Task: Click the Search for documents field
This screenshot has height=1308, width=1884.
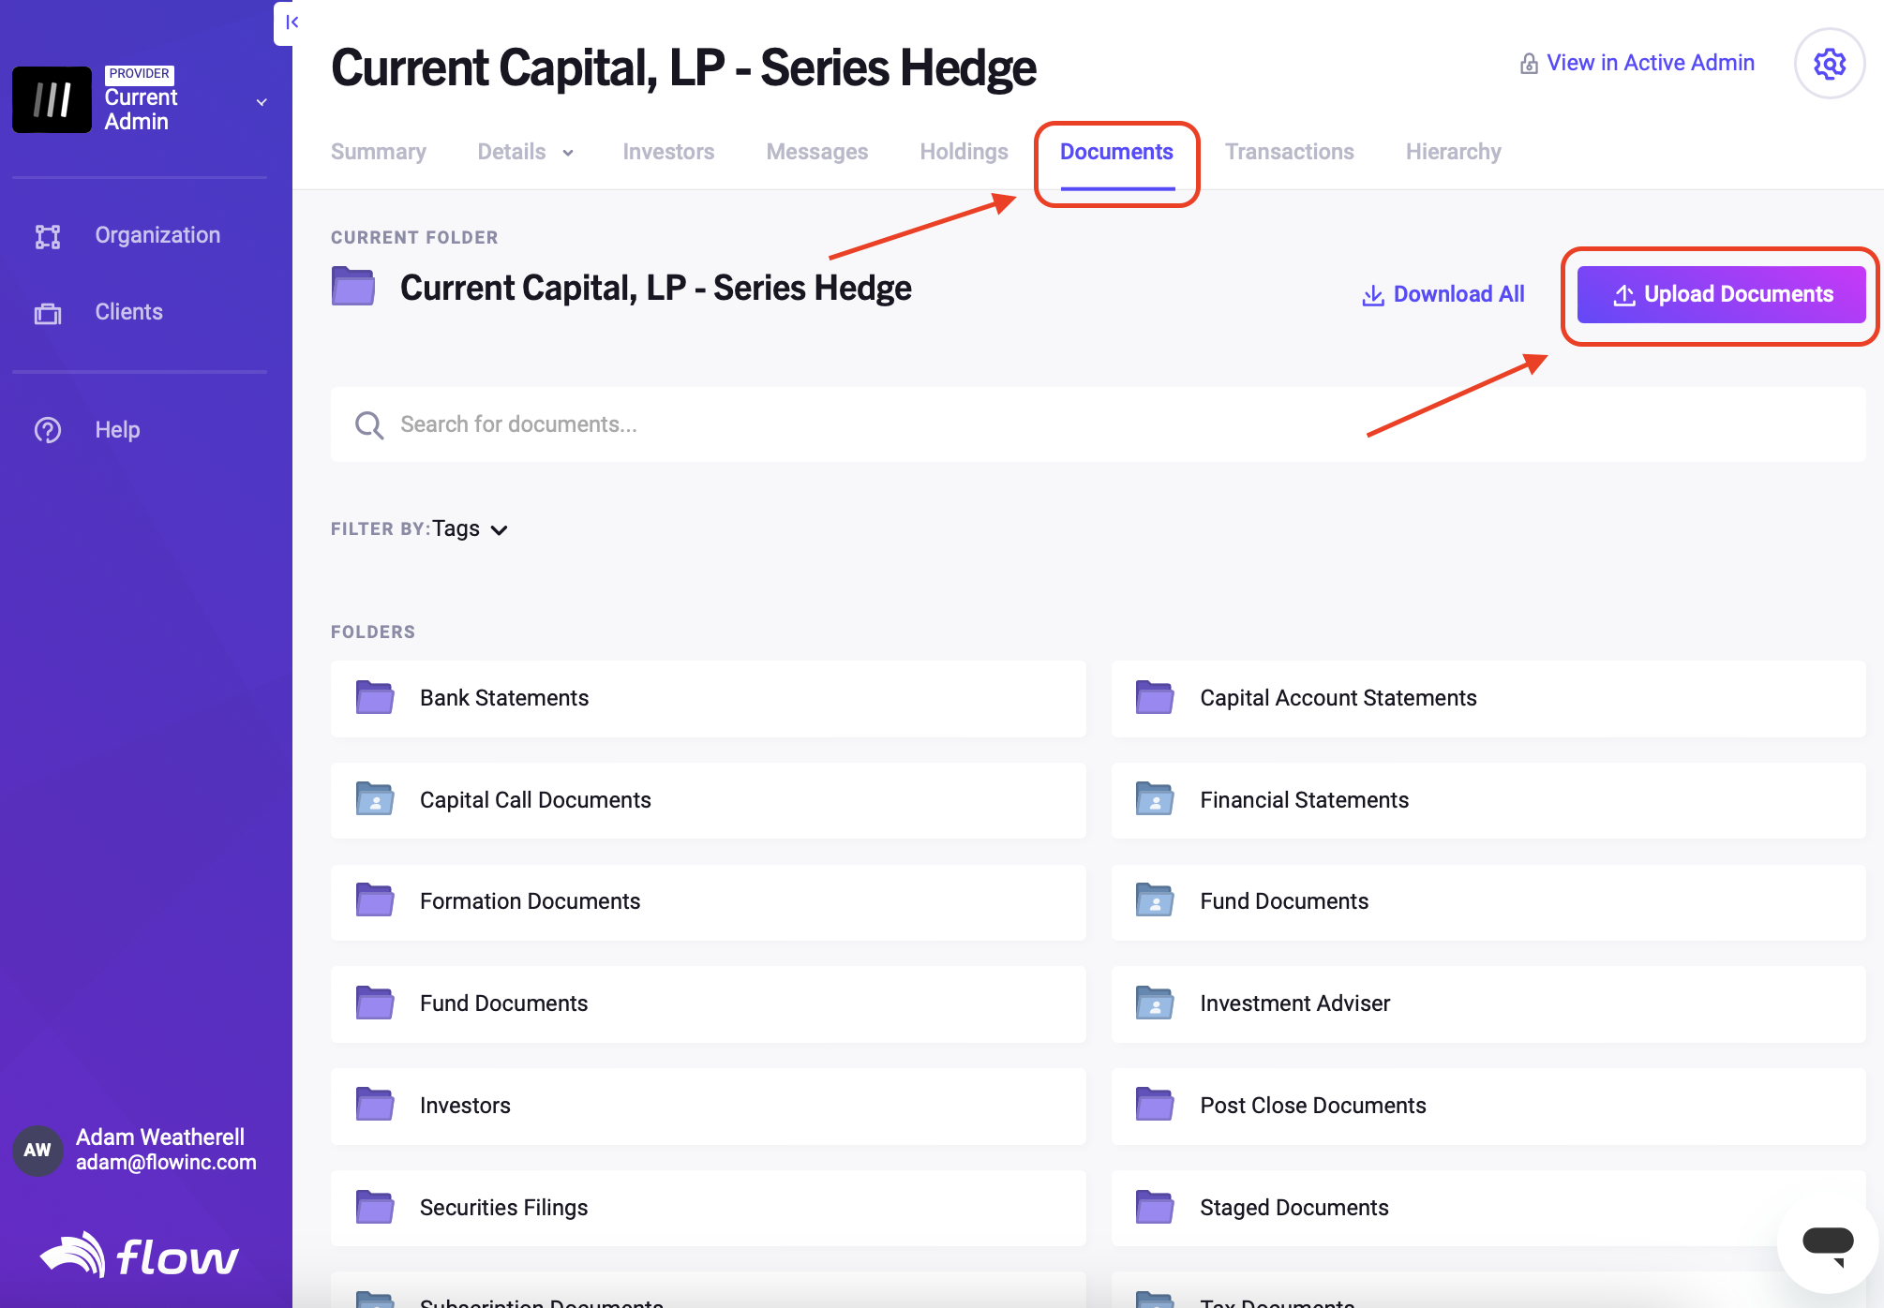Action: pos(1098,424)
